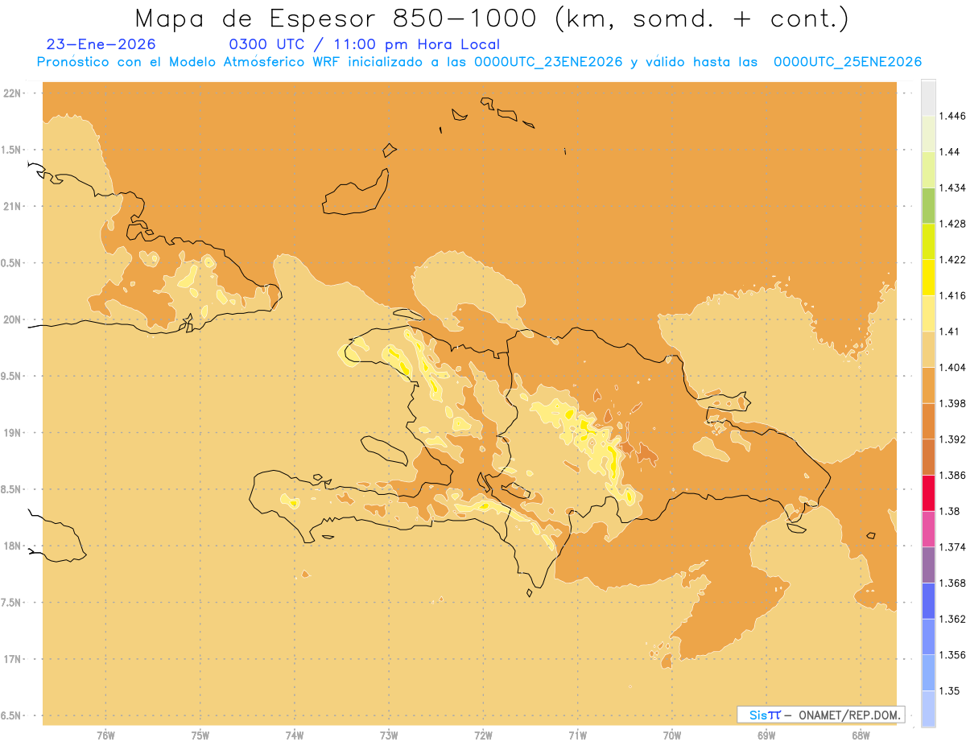This screenshot has height=746, width=966.
Task: Click the WRF forecast description line
Action: [x=479, y=62]
